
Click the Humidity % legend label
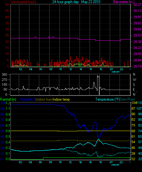(x=28, y=99)
